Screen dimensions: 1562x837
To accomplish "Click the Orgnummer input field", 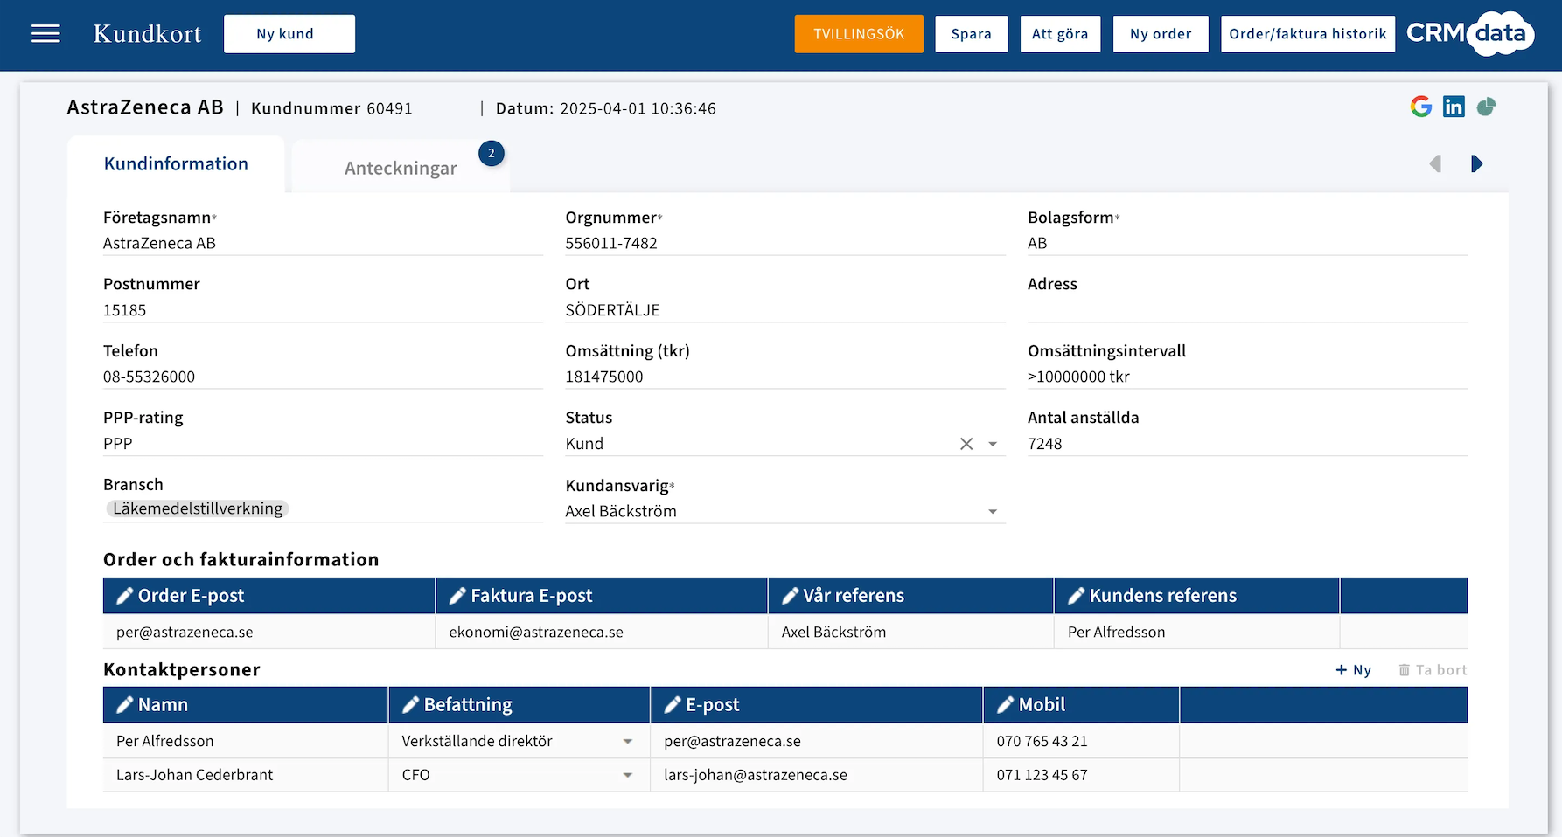I will pos(785,244).
